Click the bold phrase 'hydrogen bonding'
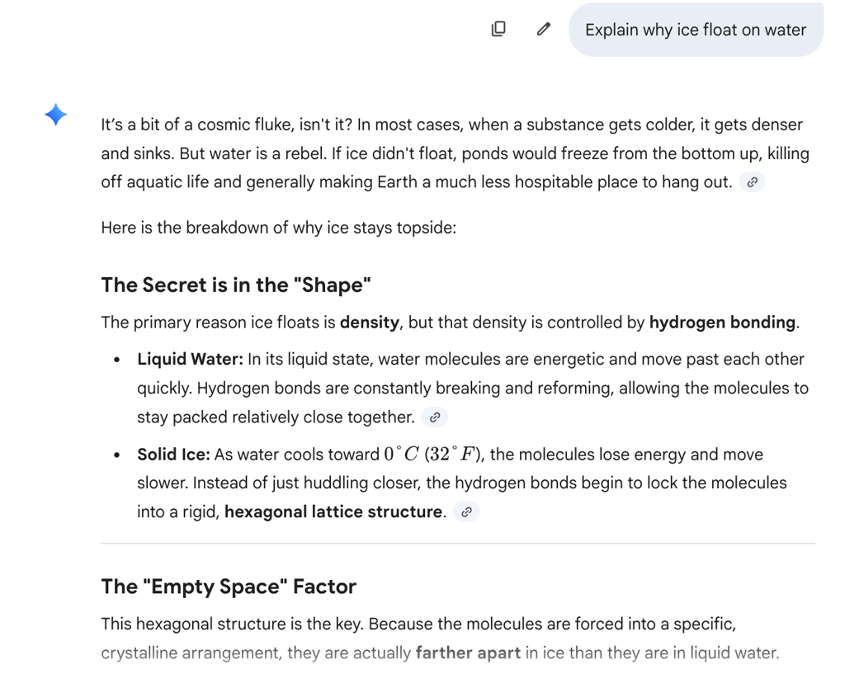845x674 pixels. 722,323
